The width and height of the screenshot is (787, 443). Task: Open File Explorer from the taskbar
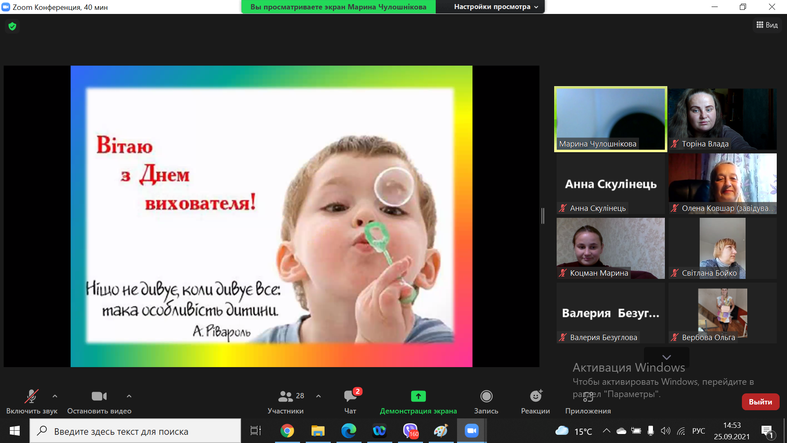pos(318,431)
